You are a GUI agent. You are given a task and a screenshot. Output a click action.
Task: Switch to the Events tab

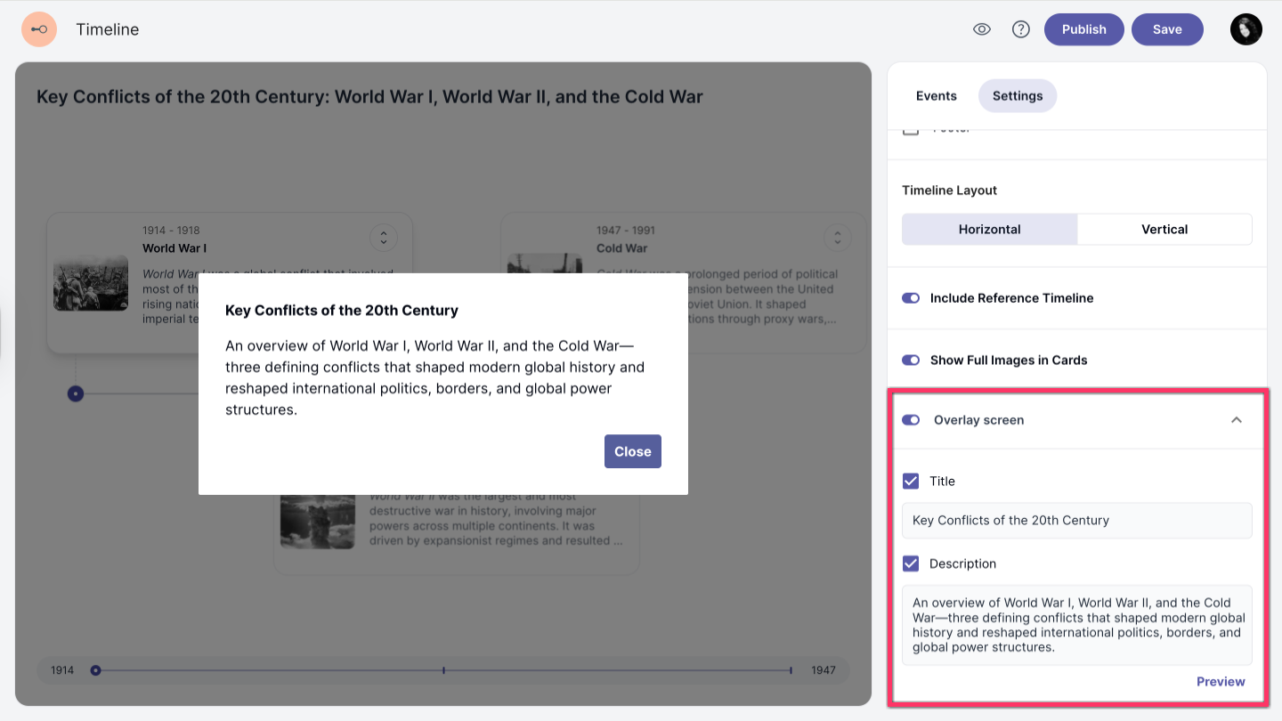936,96
